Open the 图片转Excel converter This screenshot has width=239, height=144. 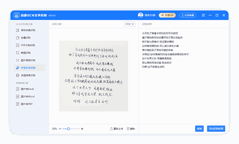(25, 89)
